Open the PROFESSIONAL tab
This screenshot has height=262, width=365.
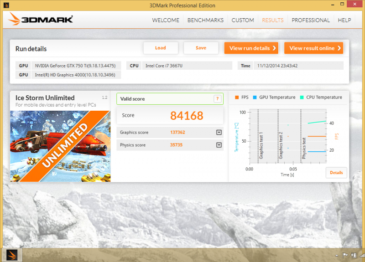pos(311,20)
